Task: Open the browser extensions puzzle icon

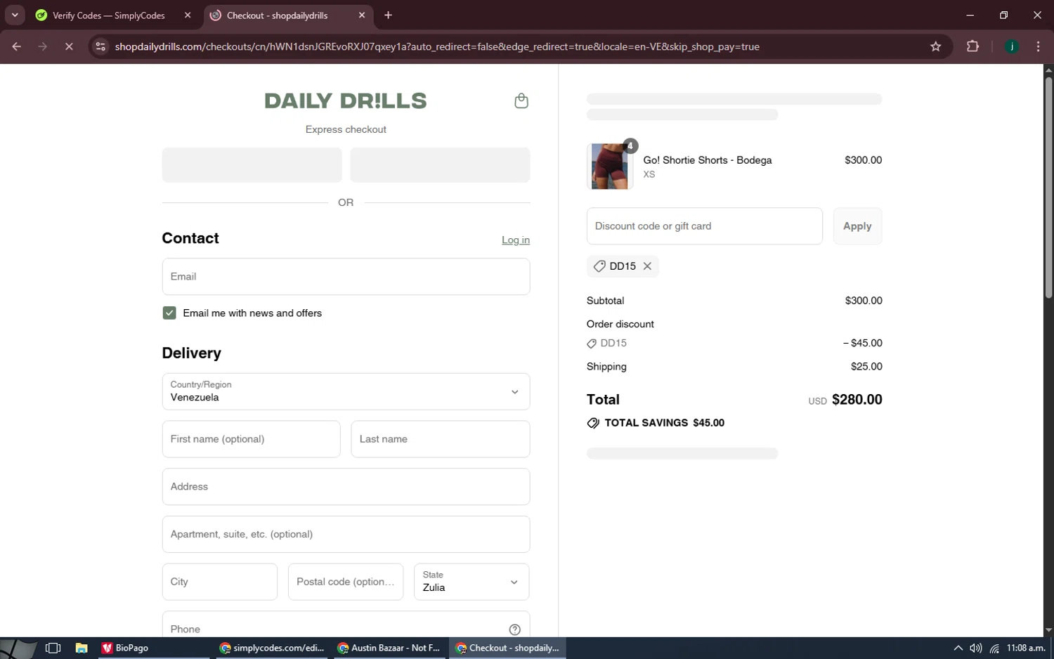Action: [x=972, y=46]
